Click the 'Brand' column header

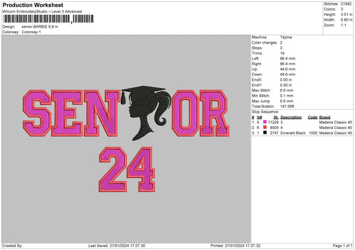[325, 117]
